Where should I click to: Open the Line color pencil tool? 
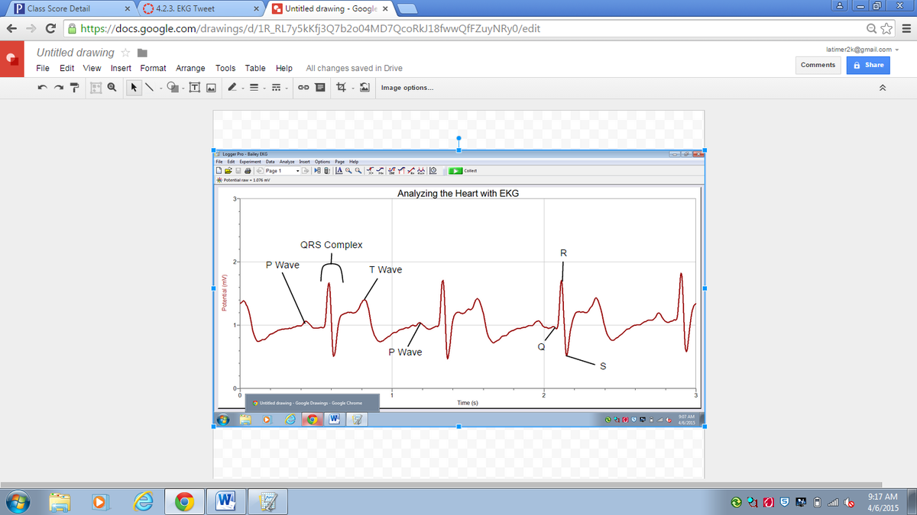tap(232, 88)
